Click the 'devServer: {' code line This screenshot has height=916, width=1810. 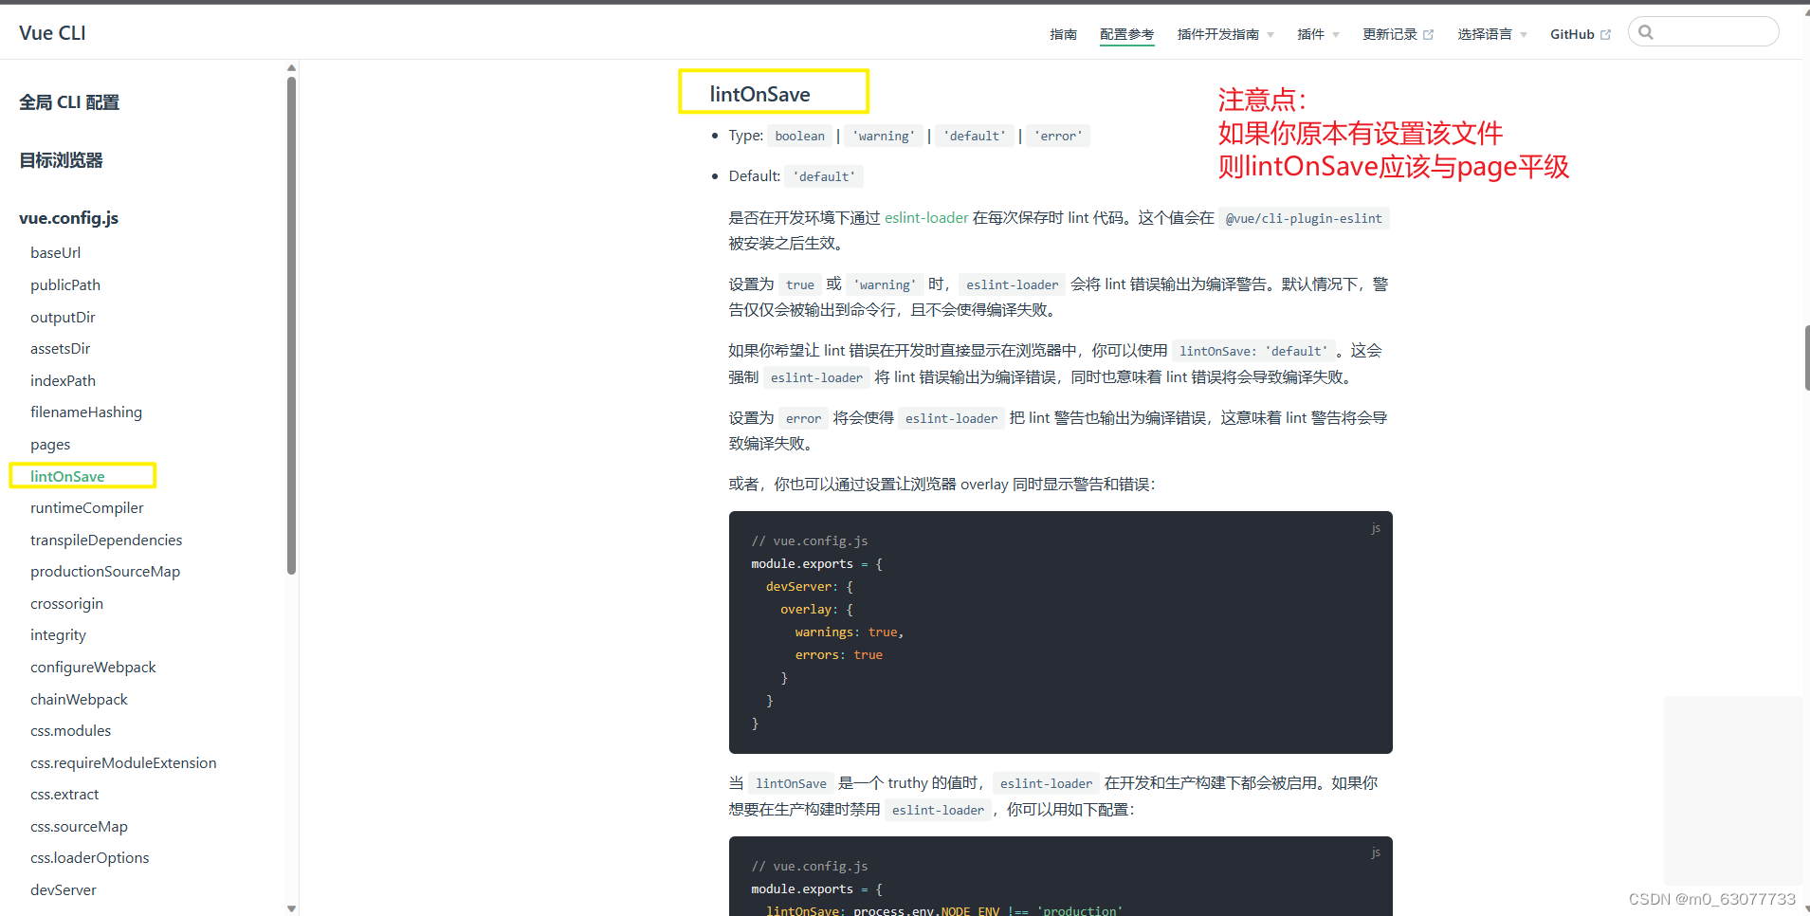click(810, 587)
